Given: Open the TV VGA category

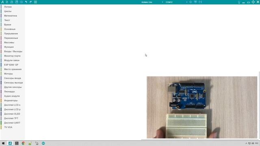Looking at the screenshot, I should click(x=8, y=127).
